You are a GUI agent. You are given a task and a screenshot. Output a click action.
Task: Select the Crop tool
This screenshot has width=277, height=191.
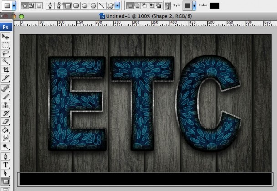(x=5, y=70)
